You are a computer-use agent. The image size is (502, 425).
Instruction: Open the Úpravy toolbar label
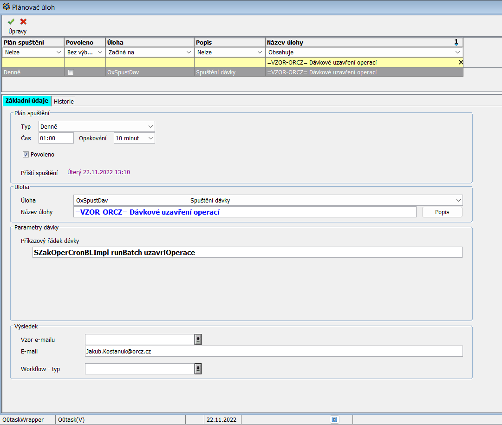pyautogui.click(x=18, y=32)
